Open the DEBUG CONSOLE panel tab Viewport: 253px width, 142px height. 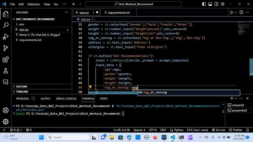(x=66, y=99)
